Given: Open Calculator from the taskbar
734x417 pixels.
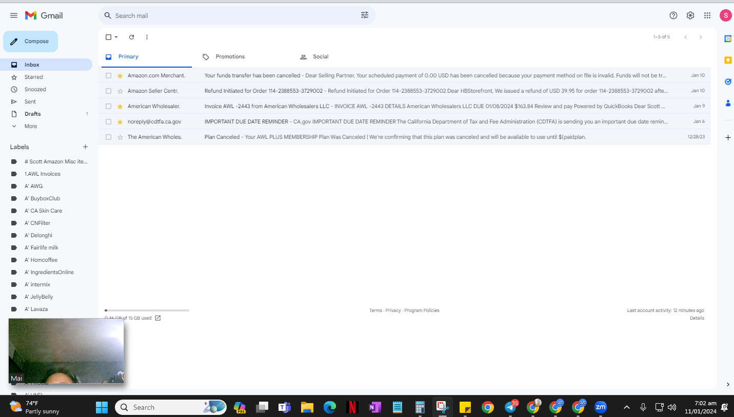Looking at the screenshot, I should tap(420, 407).
